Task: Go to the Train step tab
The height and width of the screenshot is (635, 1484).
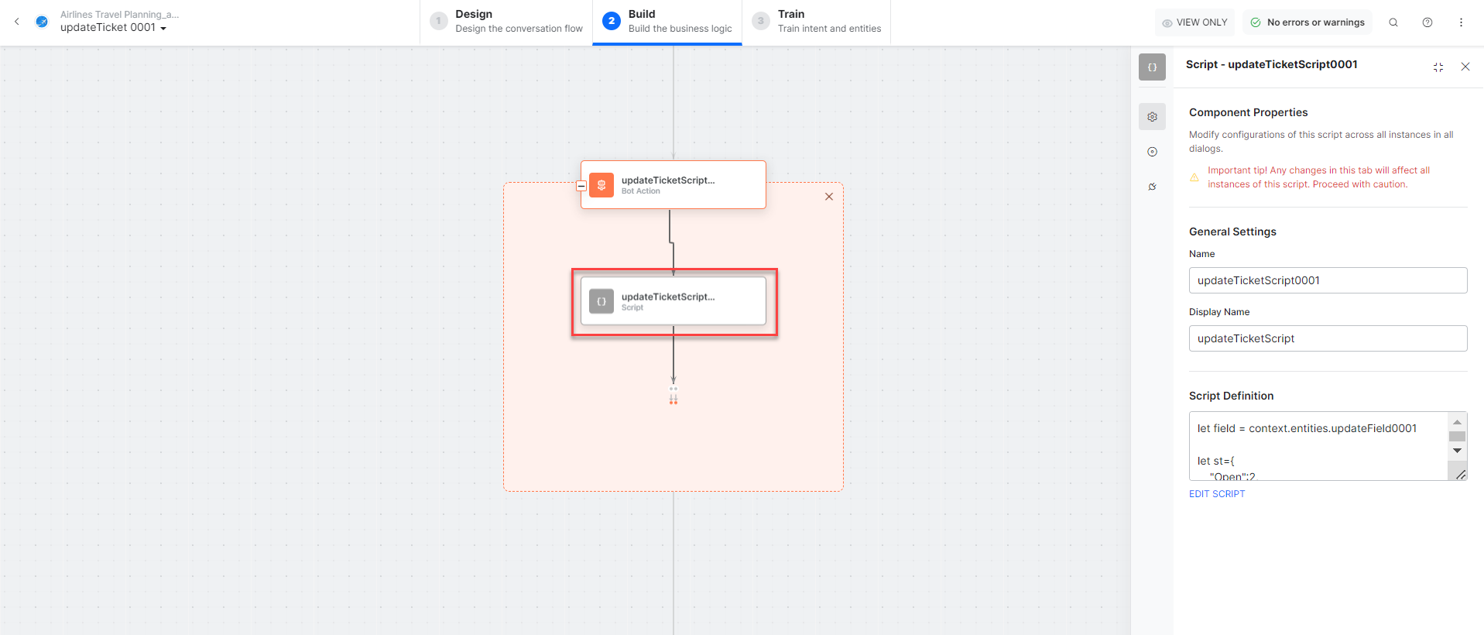Action: pos(817,22)
